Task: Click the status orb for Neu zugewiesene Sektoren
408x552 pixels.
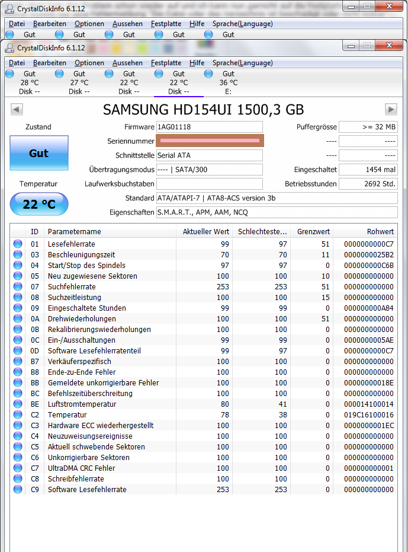Action: (18, 276)
